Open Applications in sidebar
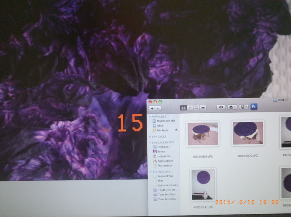 [163, 161]
